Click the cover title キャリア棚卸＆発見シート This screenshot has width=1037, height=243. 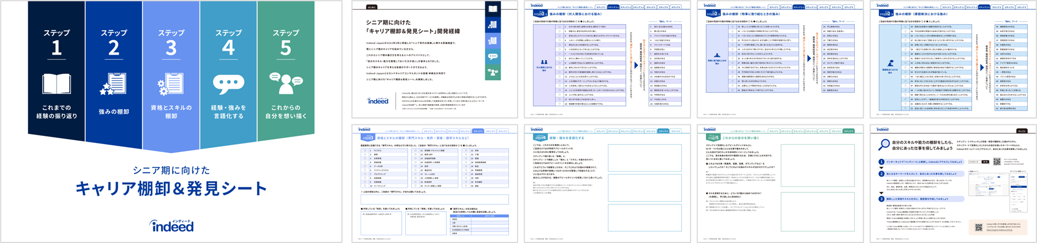[x=171, y=188]
